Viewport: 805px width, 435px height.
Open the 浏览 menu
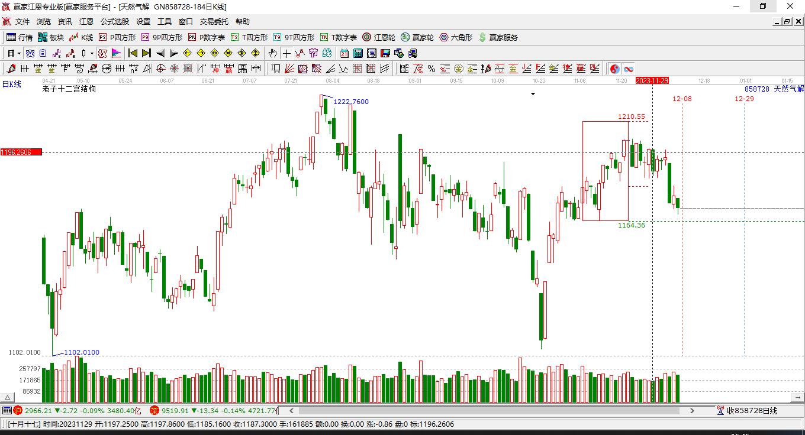44,22
